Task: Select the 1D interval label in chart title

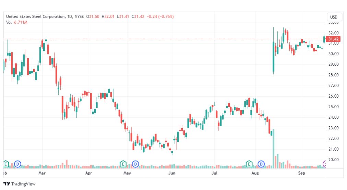Action: (70, 16)
